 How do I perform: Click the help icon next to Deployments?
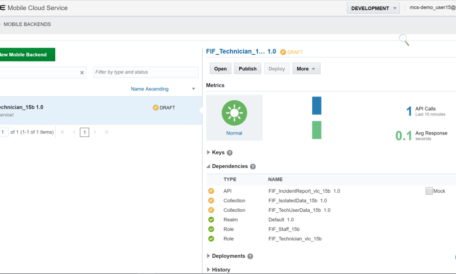tap(250, 256)
